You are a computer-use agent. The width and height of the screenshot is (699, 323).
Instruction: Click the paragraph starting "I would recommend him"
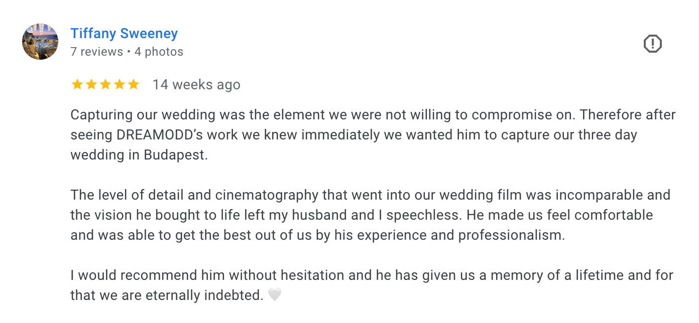tap(372, 285)
